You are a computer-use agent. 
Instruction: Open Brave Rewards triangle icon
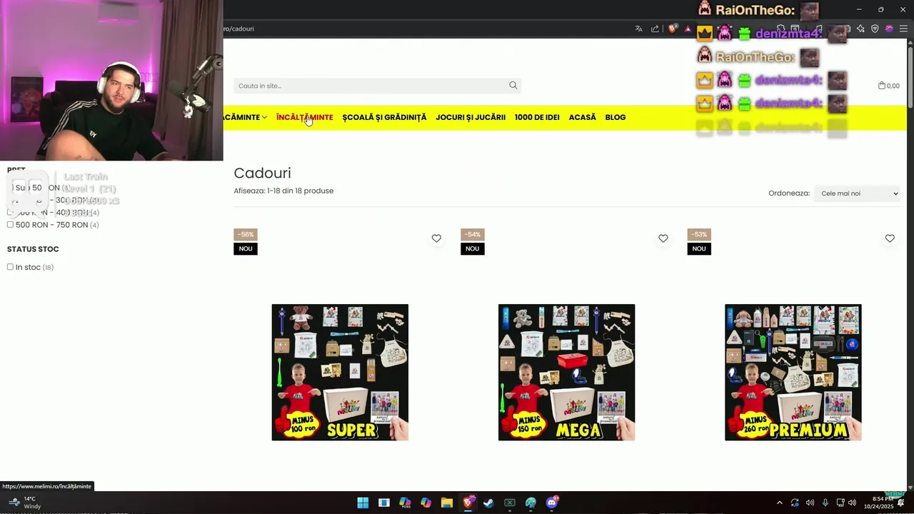[688, 29]
